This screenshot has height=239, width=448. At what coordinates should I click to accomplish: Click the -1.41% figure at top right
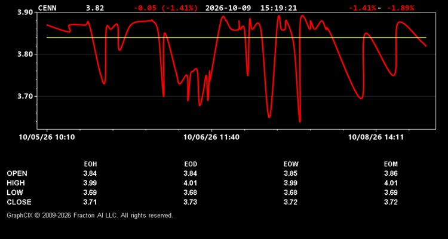pyautogui.click(x=363, y=8)
